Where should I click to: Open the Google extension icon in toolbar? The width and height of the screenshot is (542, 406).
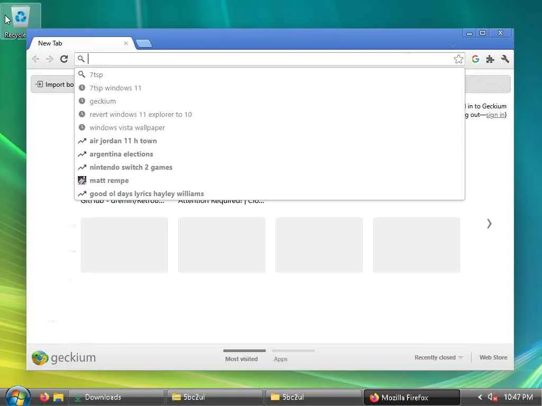point(475,59)
